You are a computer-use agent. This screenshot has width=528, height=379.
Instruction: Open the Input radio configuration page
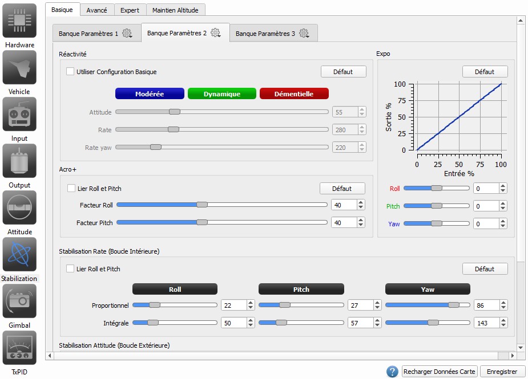coord(19,115)
